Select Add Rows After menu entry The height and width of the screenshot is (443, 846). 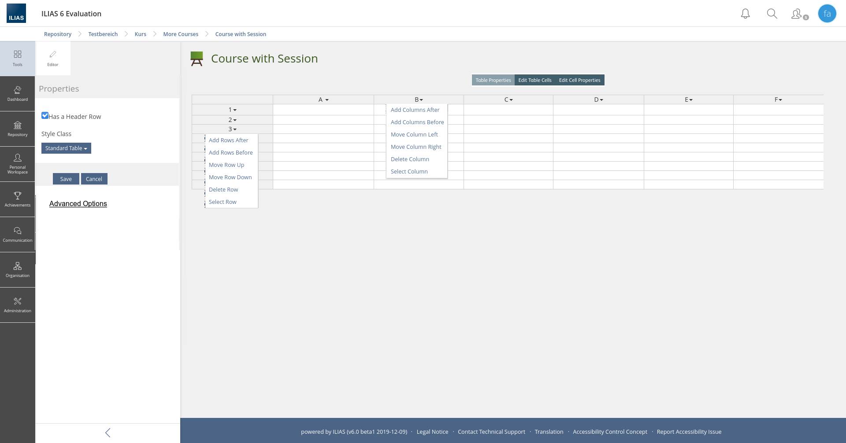pos(228,140)
